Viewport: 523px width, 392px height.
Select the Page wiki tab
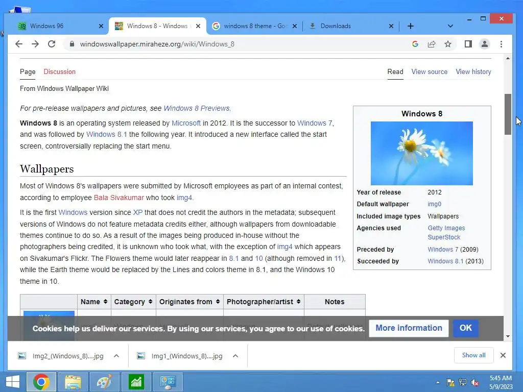click(28, 71)
